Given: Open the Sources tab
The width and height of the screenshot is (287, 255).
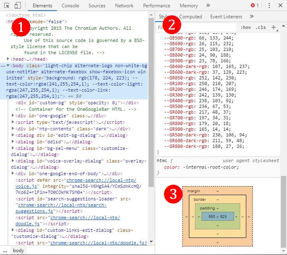Looking at the screenshot, I should click(x=97, y=6).
